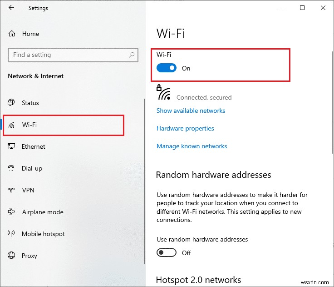The height and width of the screenshot is (287, 334).
Task: Click the search magnifier icon
Action: coord(132,55)
